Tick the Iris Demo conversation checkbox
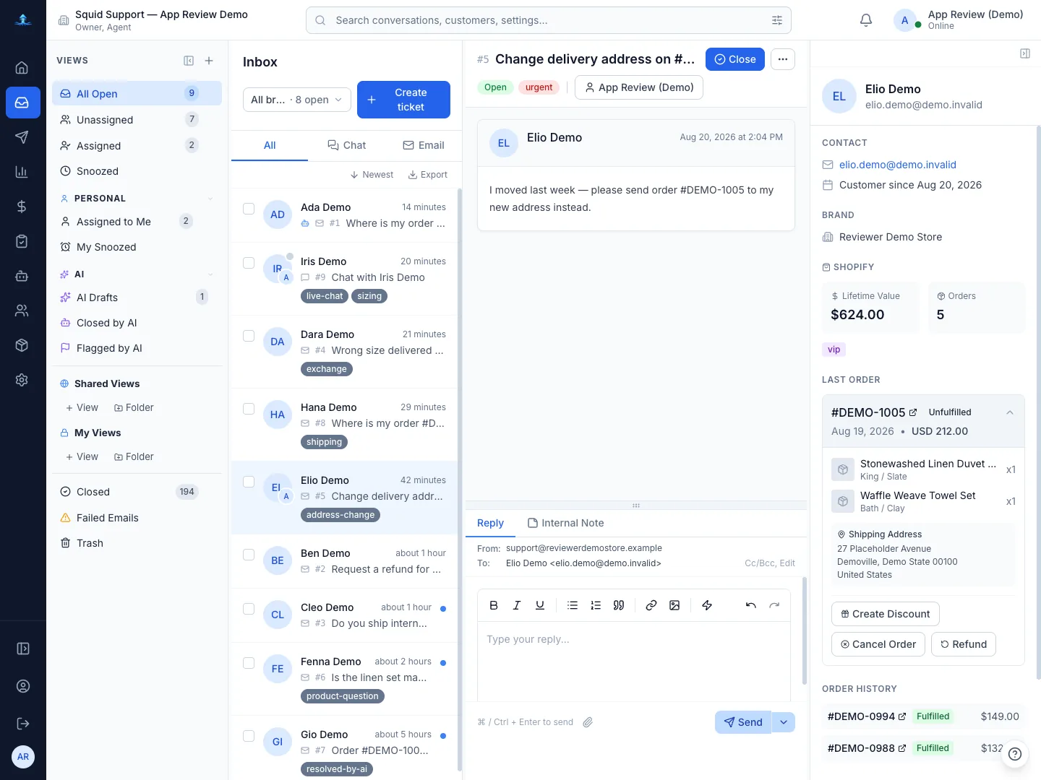This screenshot has width=1041, height=780. pyautogui.click(x=249, y=263)
